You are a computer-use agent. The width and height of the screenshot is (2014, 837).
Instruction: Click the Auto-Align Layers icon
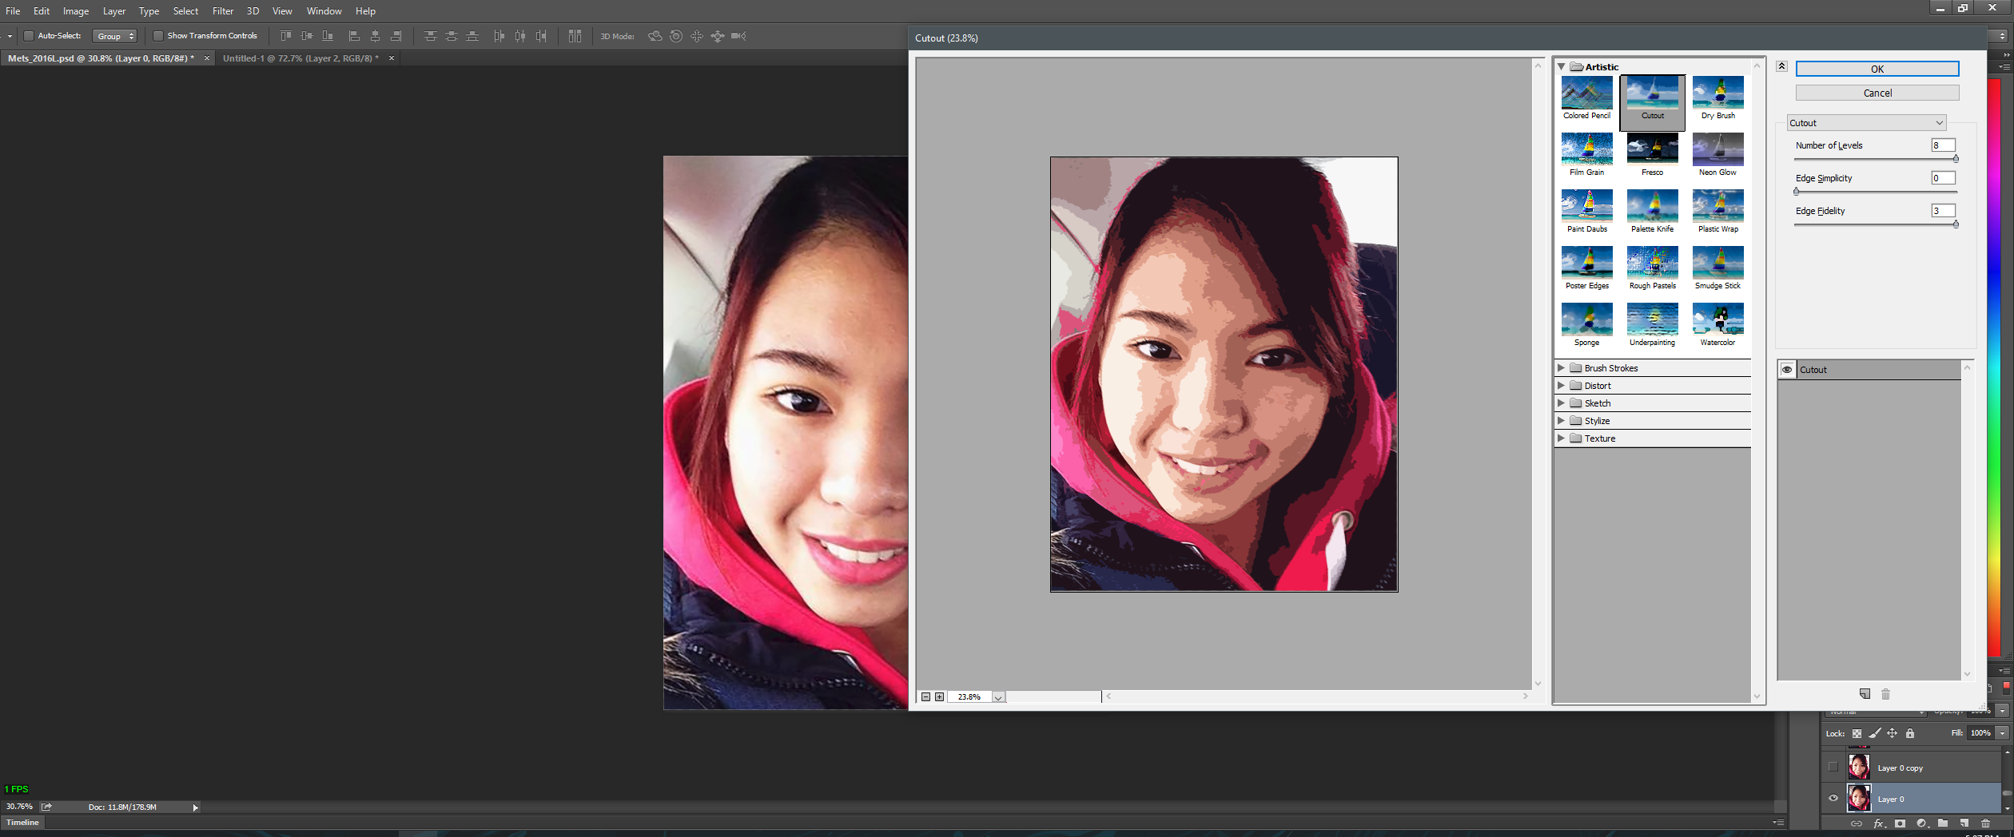click(575, 36)
